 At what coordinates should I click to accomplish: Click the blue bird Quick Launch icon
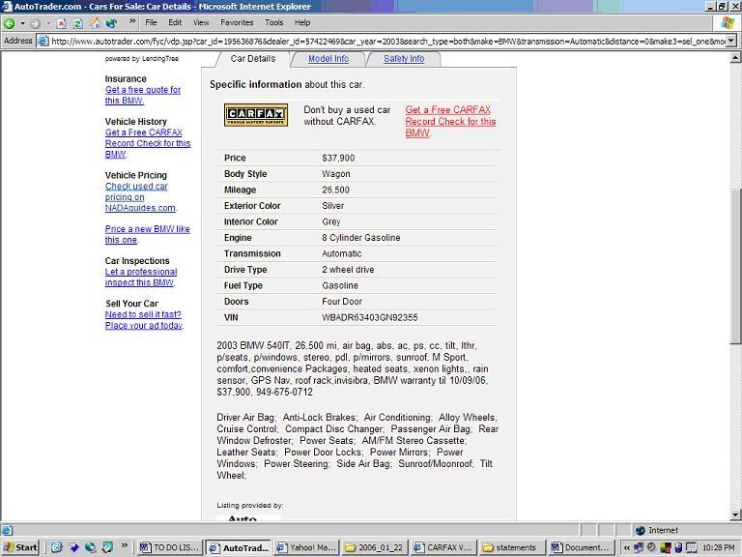coord(73,547)
